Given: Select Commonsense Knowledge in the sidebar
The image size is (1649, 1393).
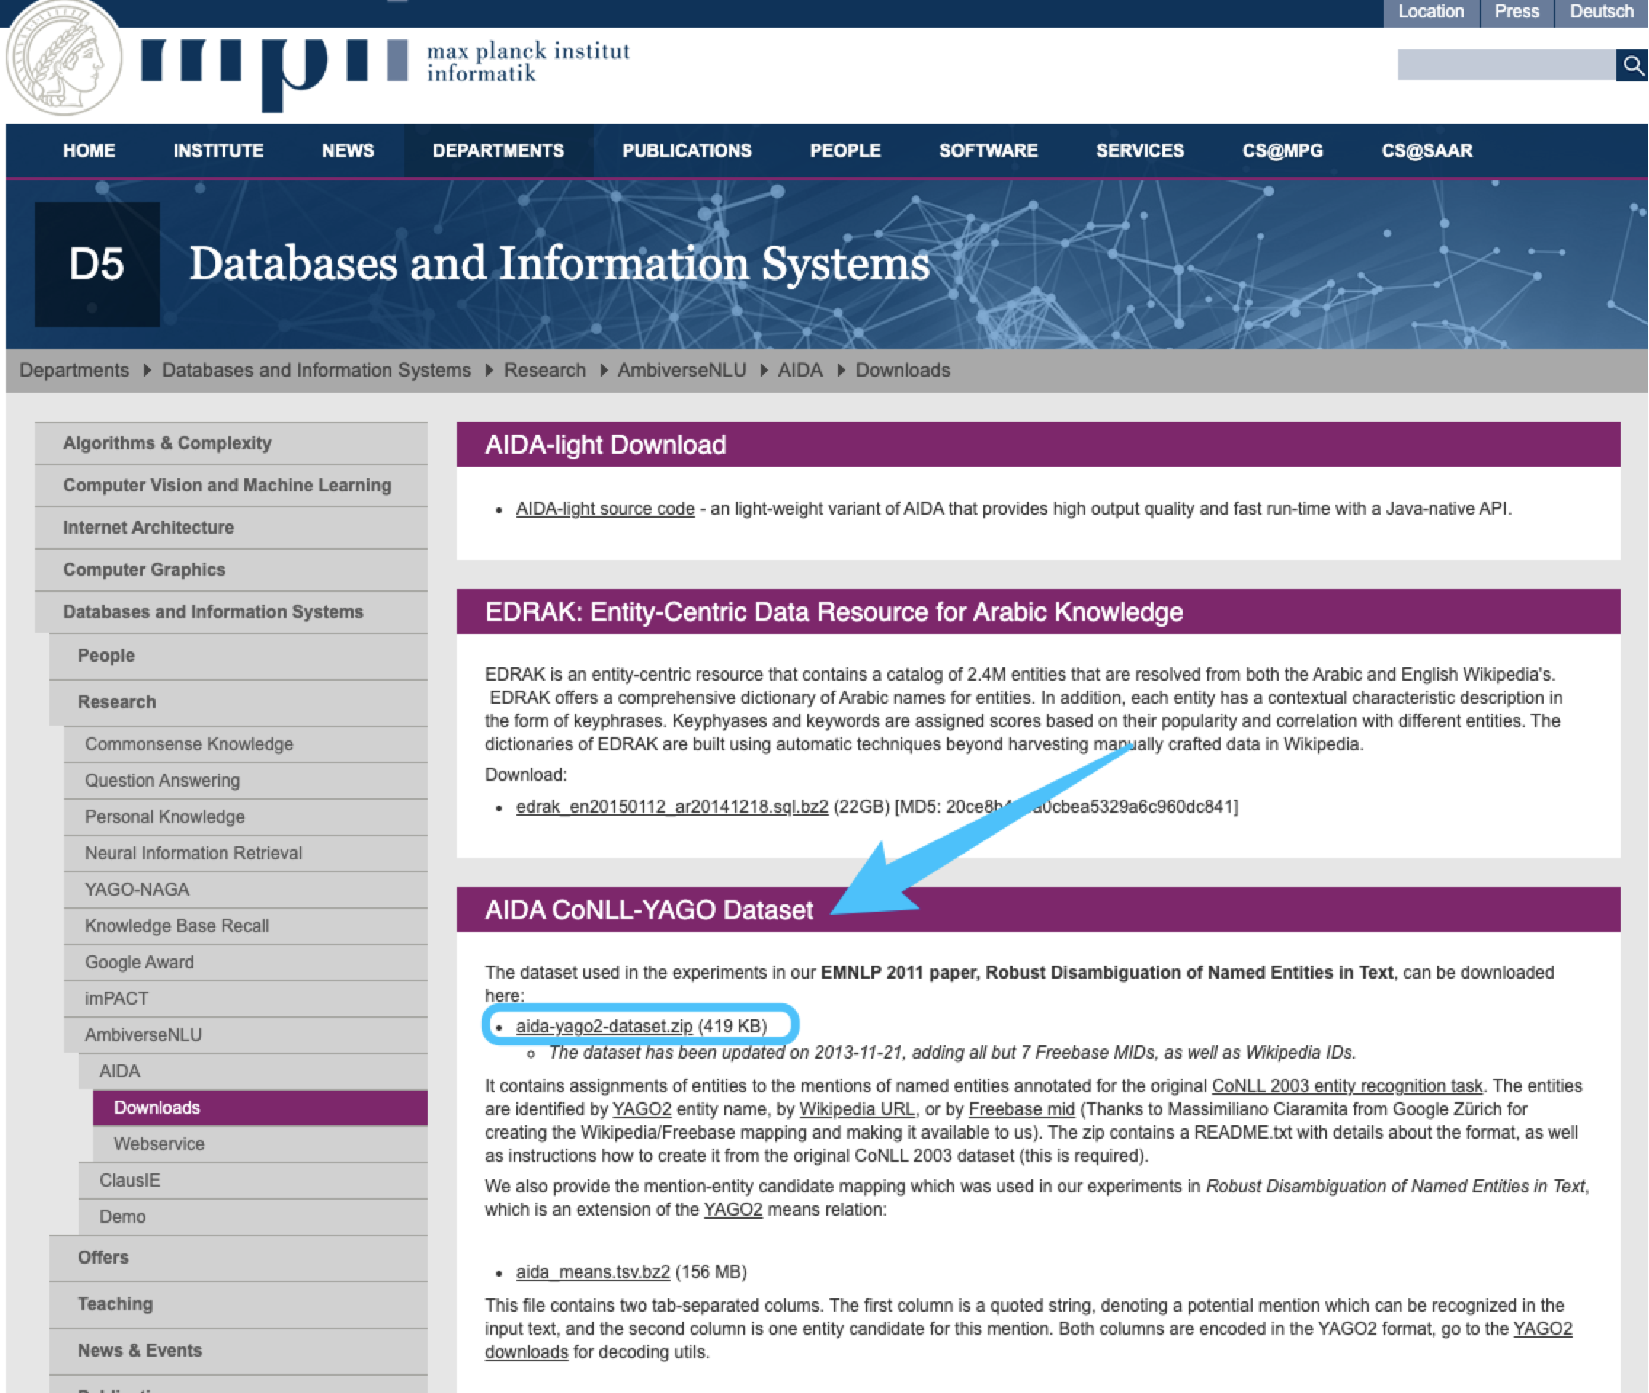Looking at the screenshot, I should point(189,744).
